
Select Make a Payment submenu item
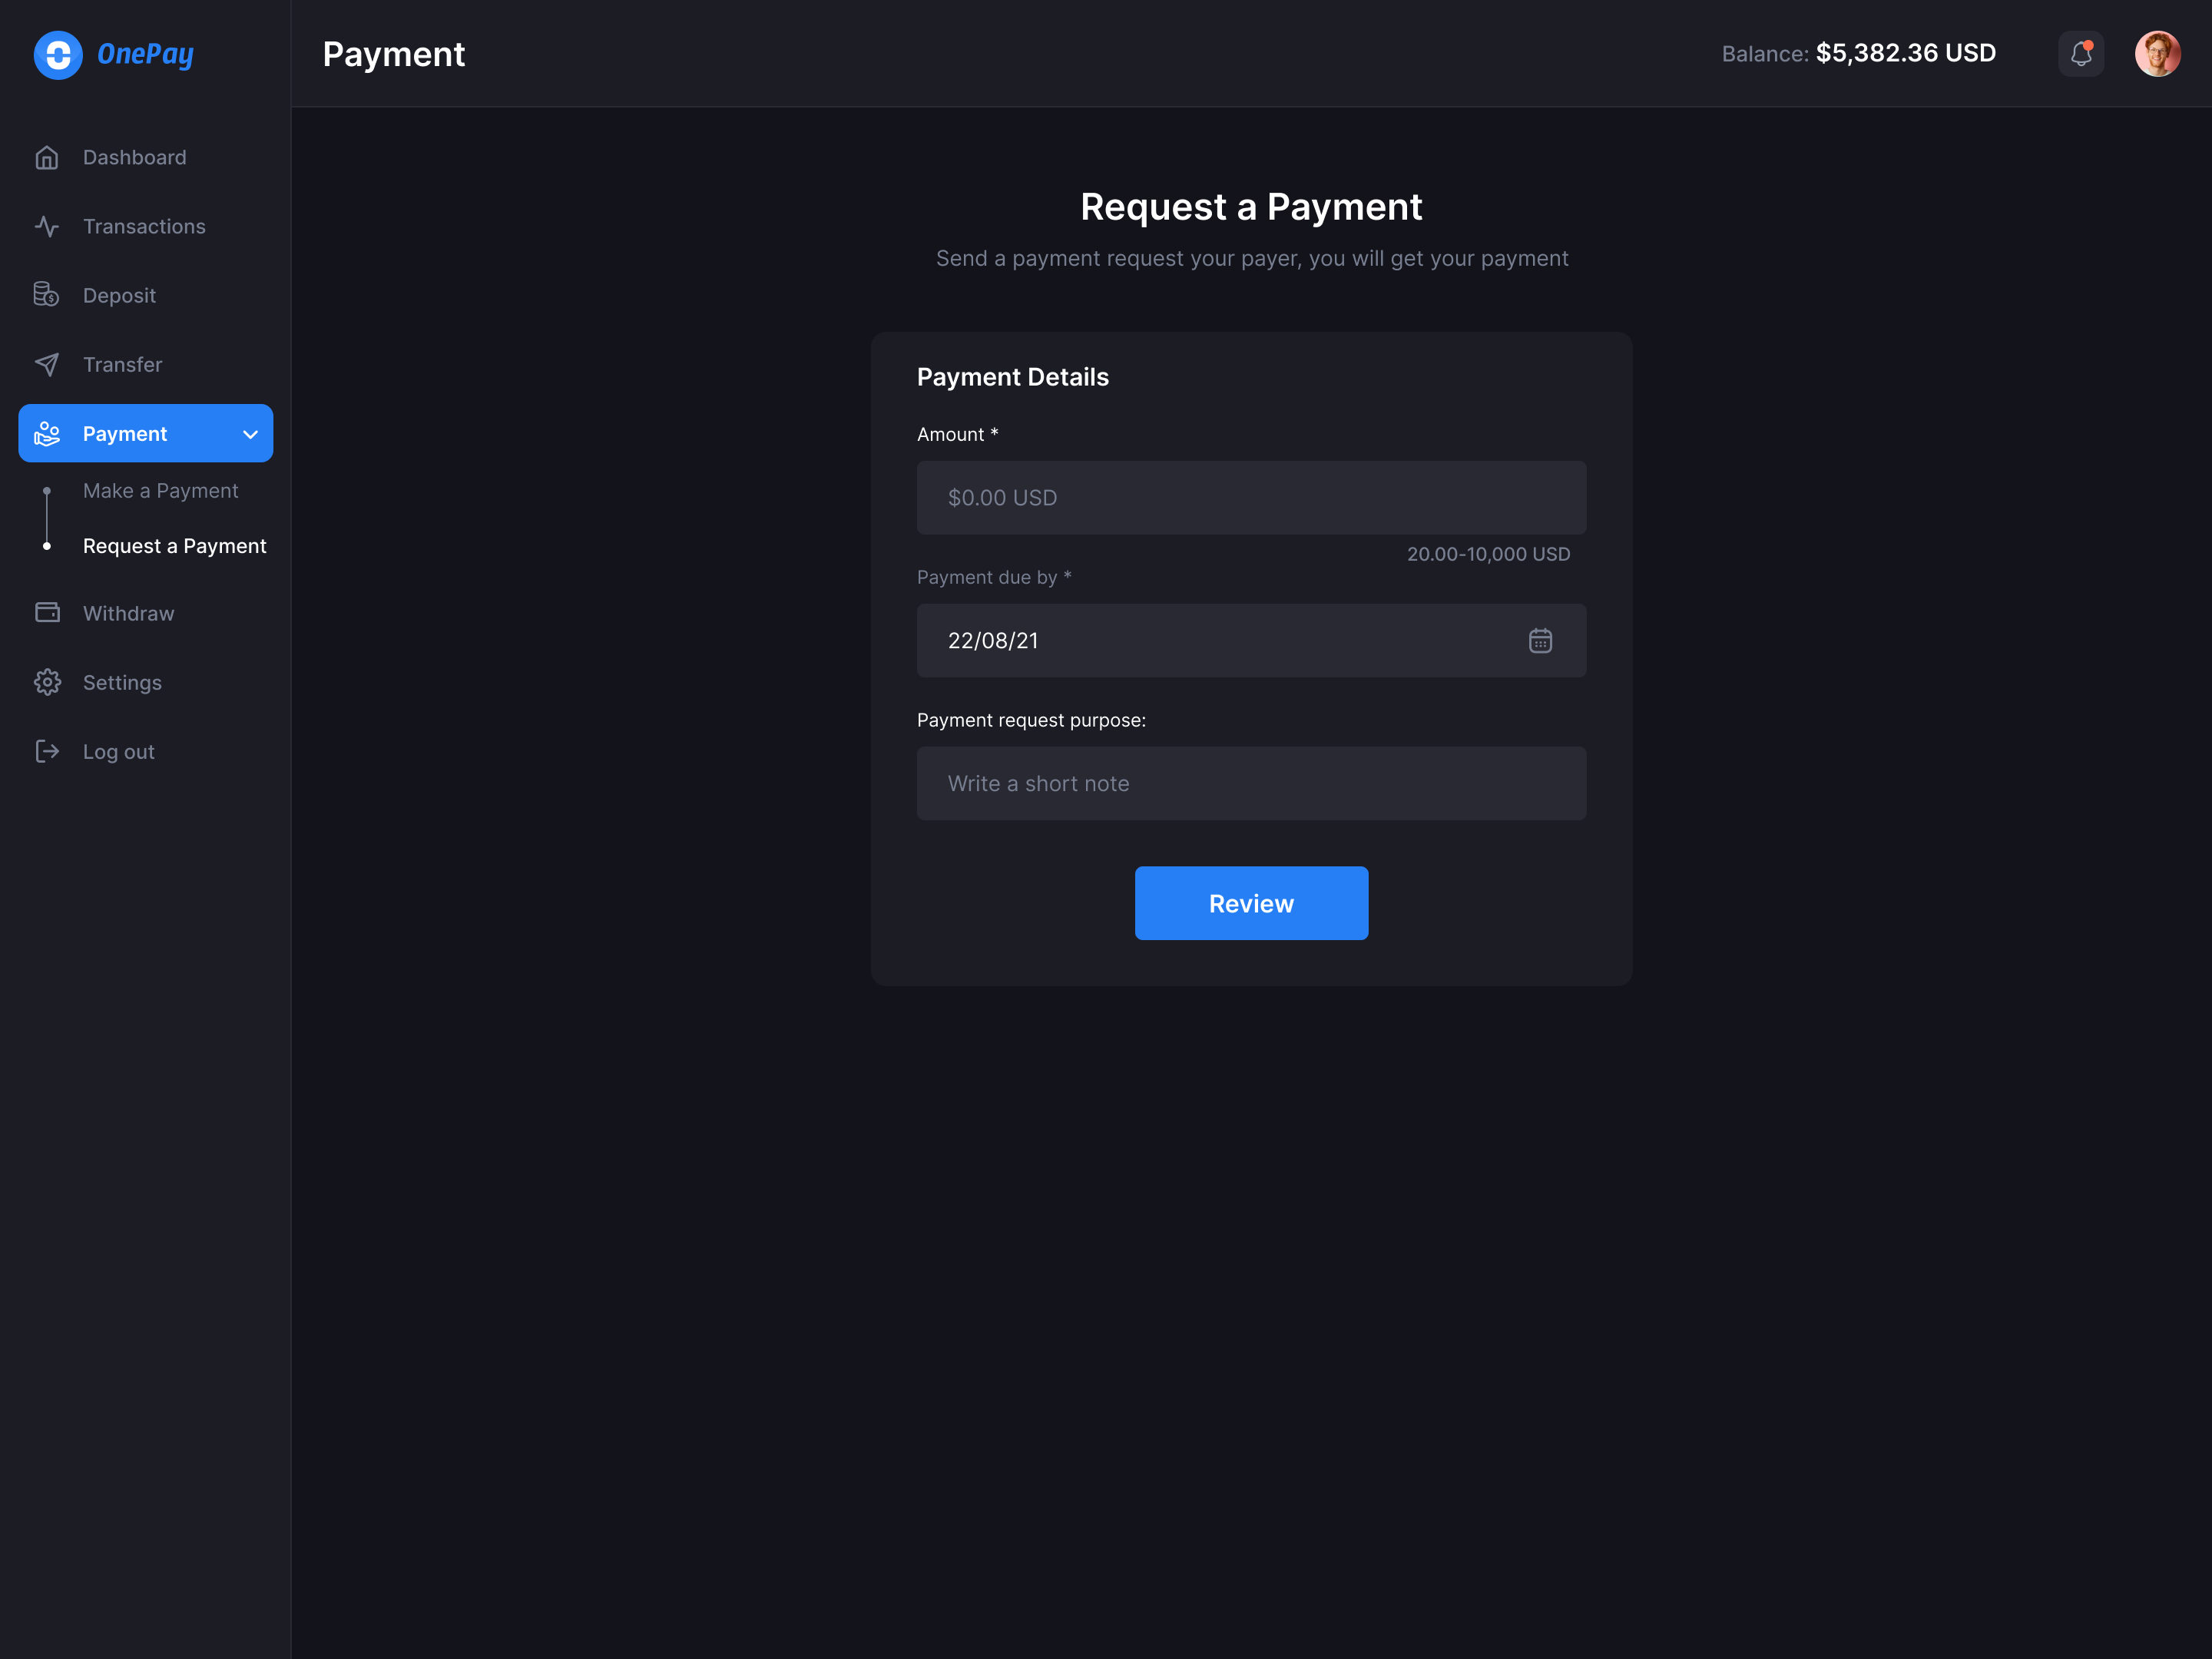pos(160,491)
